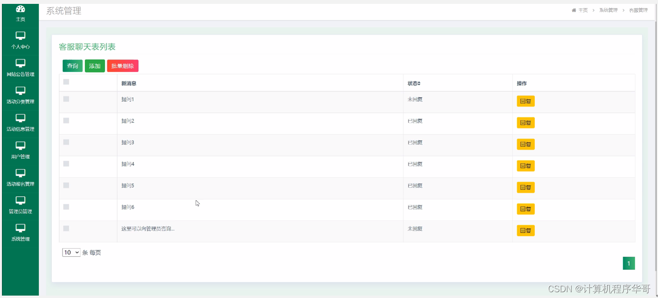Click 系统管理 in the breadcrumb
Screen dimensions: 658x298
coord(608,10)
